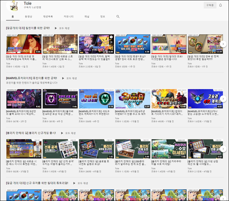
Task: Switch to the 동영상 tab
Action: pyautogui.click(x=28, y=16)
